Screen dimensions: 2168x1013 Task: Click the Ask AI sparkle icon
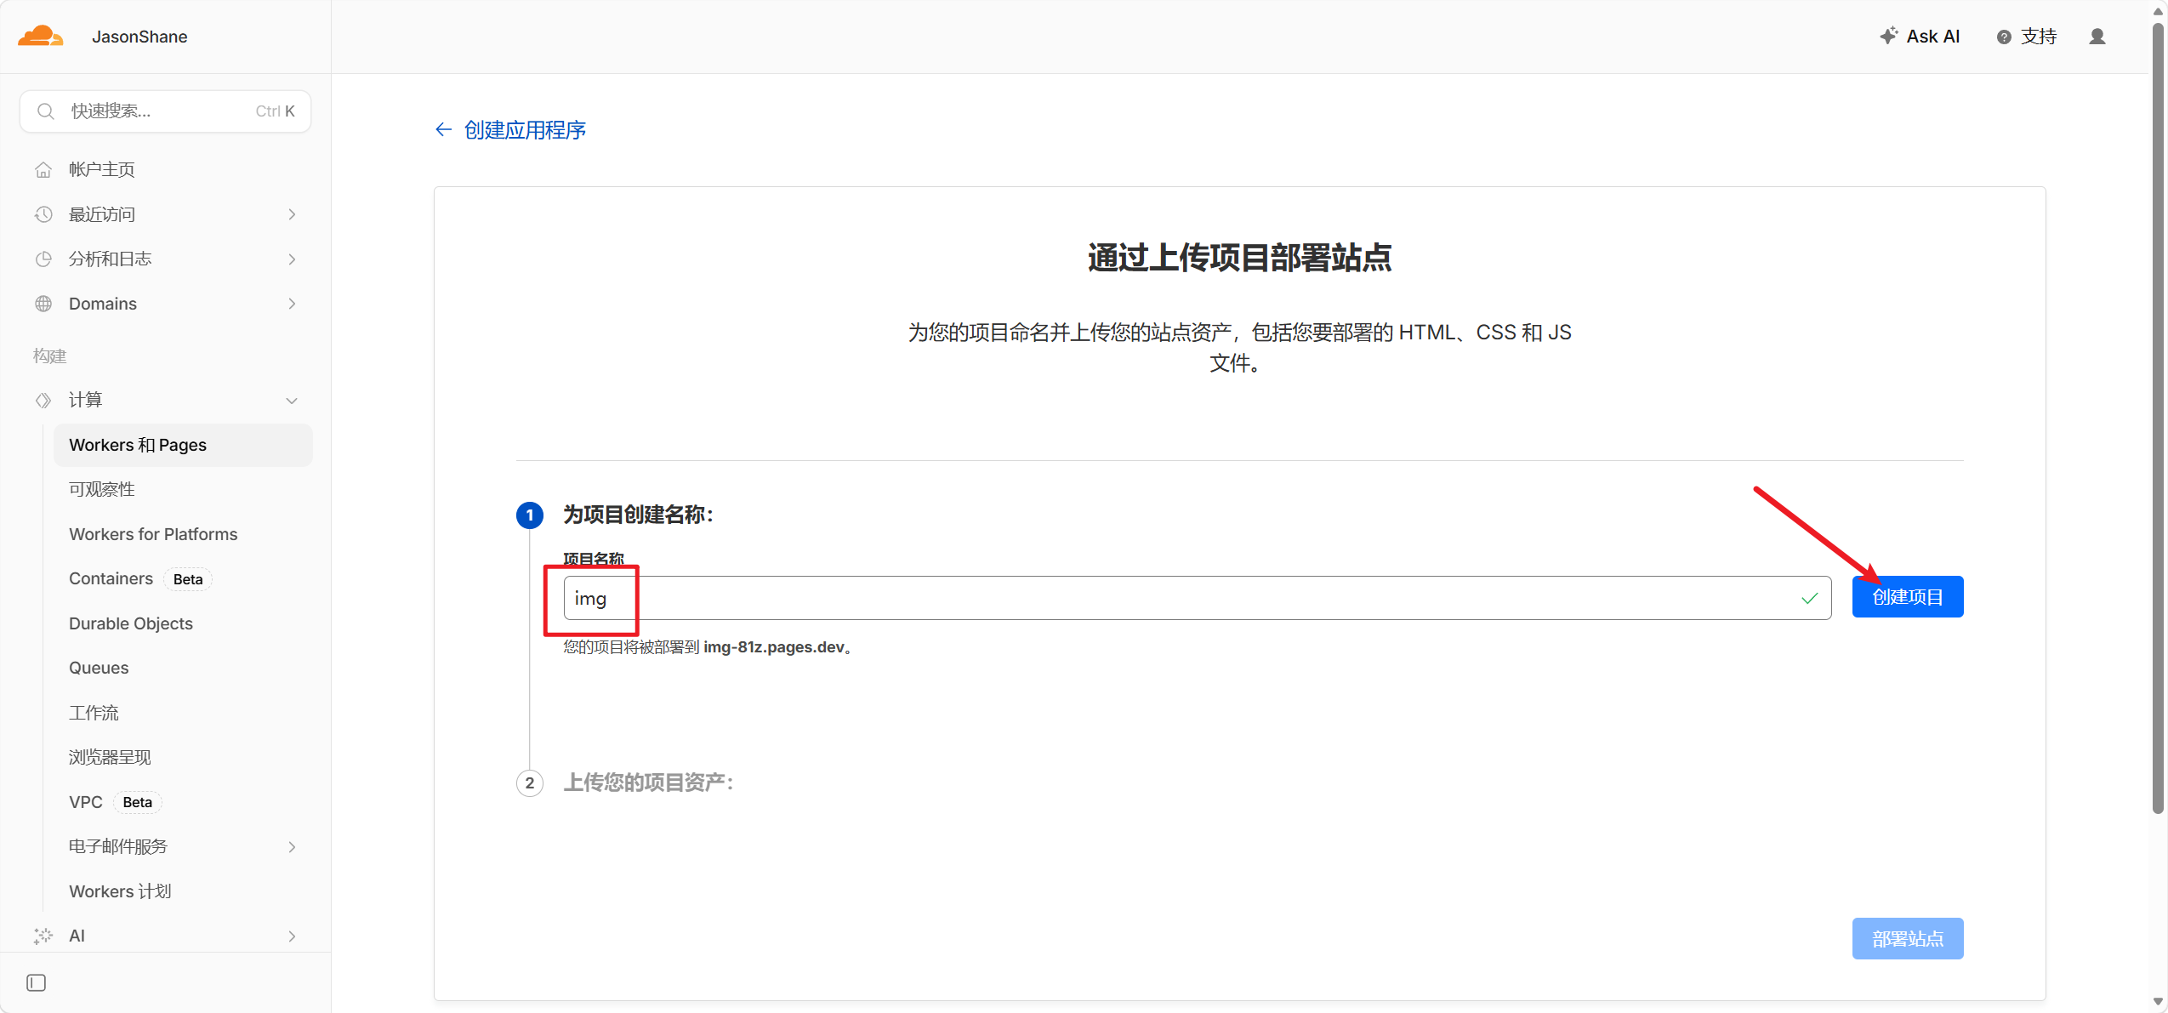coord(1888,36)
